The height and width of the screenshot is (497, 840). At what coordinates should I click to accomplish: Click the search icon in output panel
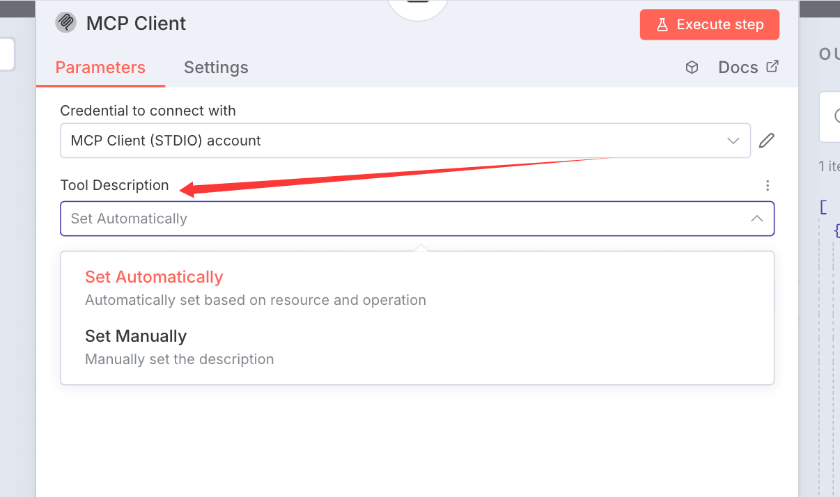coord(836,116)
